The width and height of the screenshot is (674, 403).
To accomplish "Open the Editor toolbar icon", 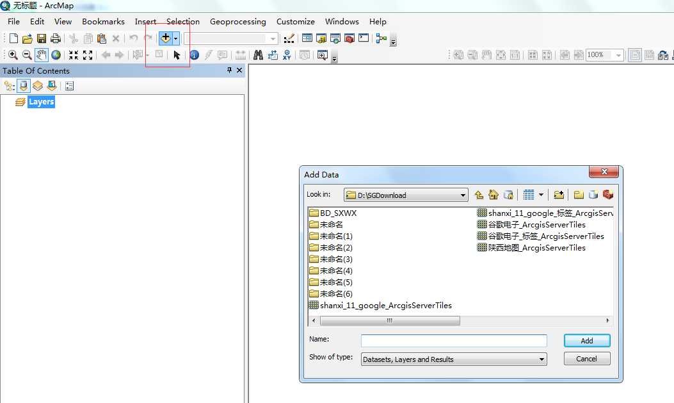I will pos(289,38).
